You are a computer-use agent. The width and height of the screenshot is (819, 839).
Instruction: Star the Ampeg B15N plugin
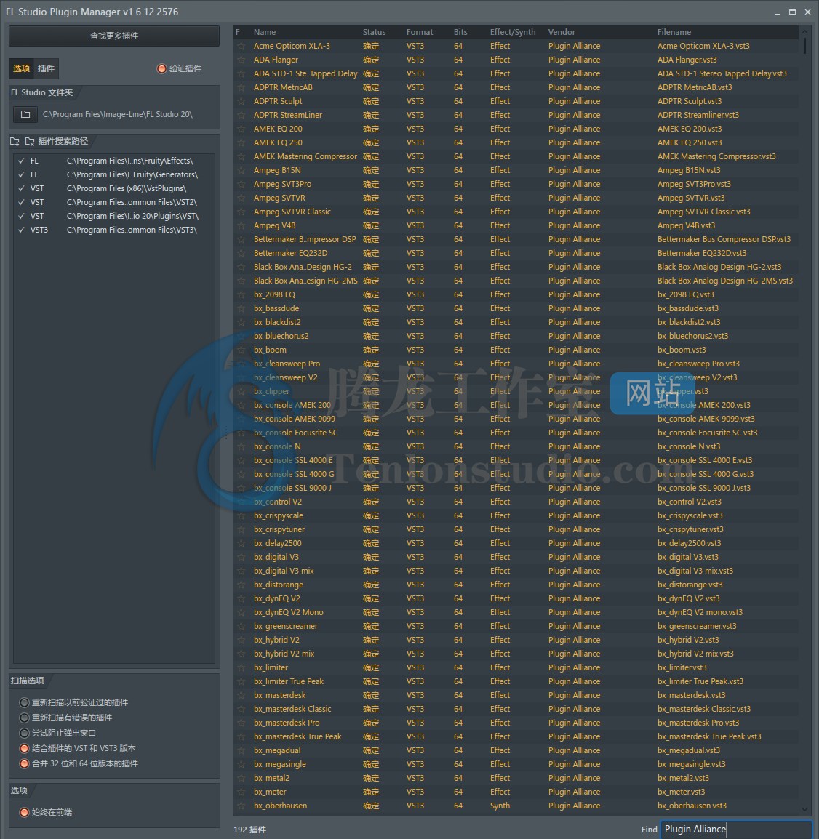pos(241,170)
